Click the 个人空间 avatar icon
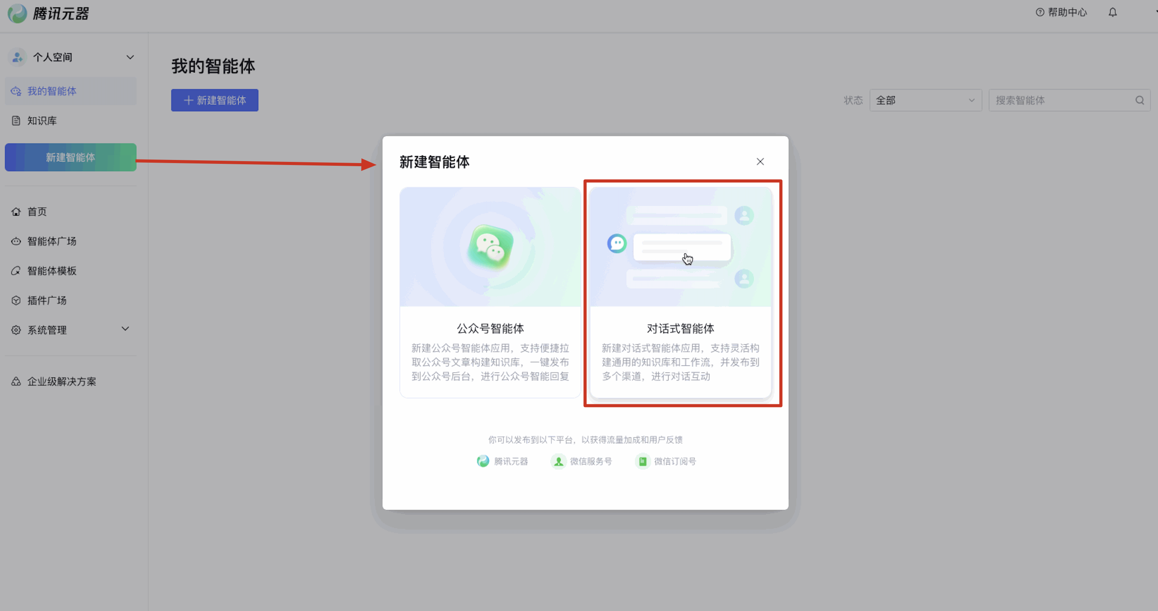 18,57
